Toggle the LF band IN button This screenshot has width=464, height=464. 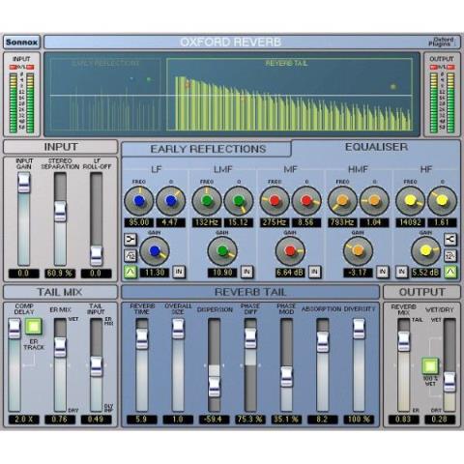tap(179, 273)
